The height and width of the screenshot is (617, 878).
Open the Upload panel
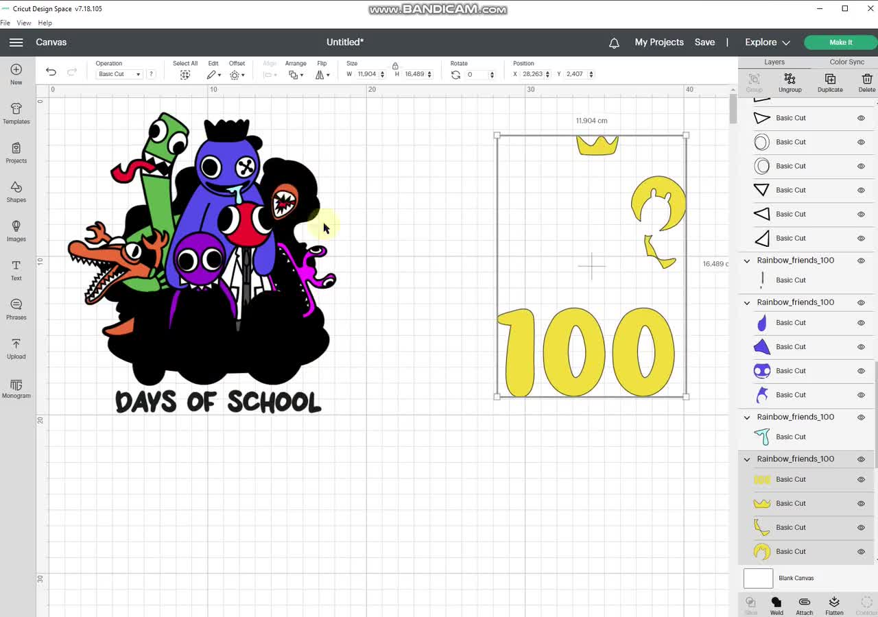click(16, 348)
